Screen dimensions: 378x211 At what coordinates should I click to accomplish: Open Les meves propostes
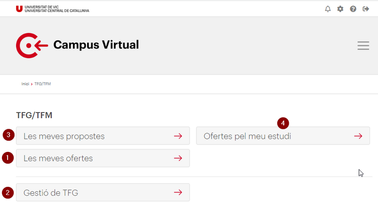coord(103,136)
